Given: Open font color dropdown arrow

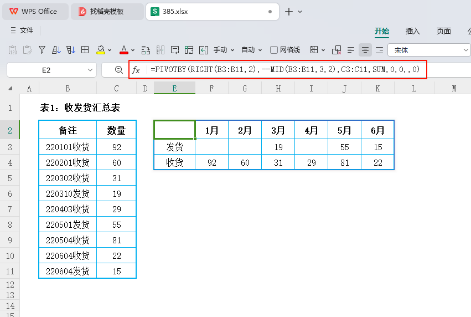Looking at the screenshot, I should point(133,50).
